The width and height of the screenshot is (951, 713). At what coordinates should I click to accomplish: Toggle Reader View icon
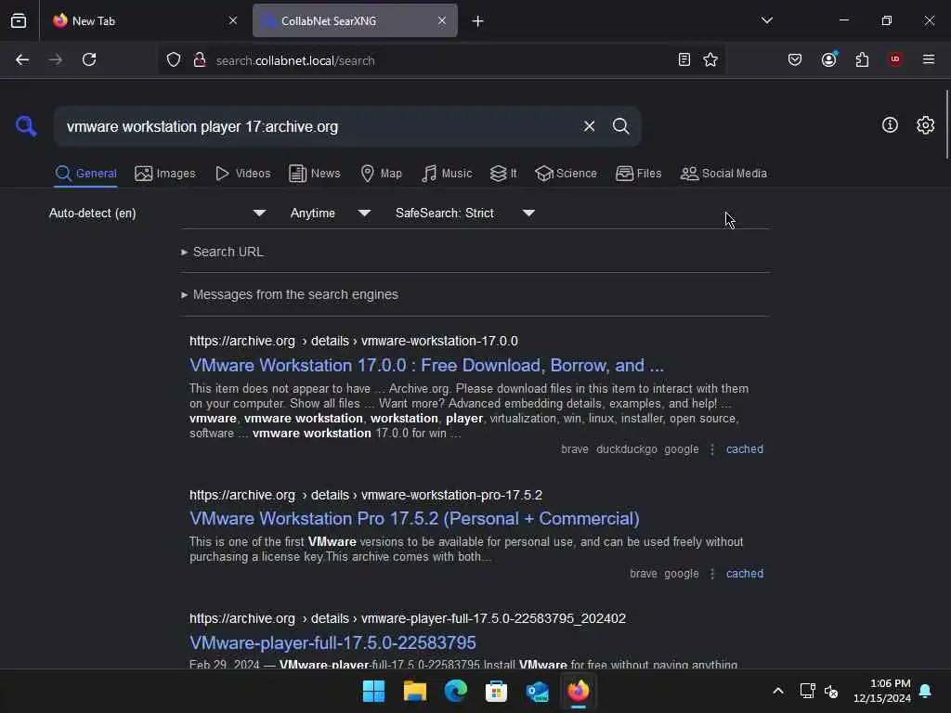(684, 59)
